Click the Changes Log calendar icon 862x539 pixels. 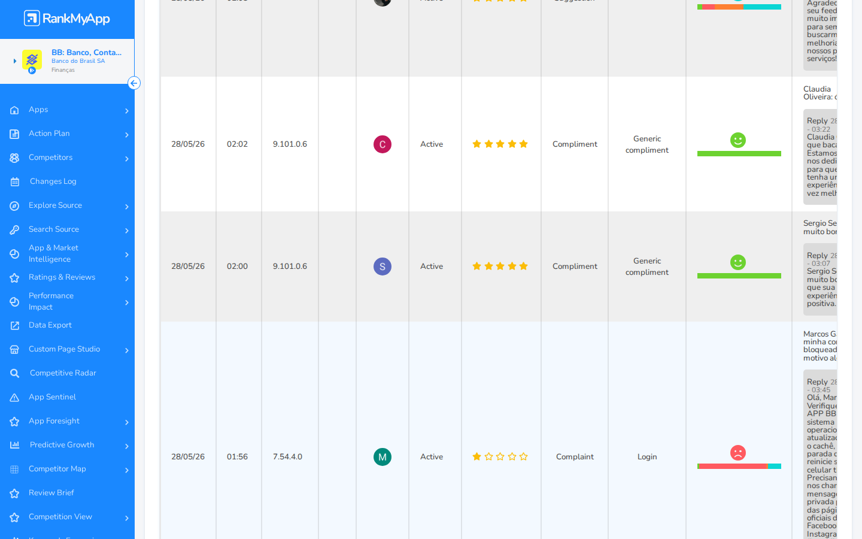14,182
